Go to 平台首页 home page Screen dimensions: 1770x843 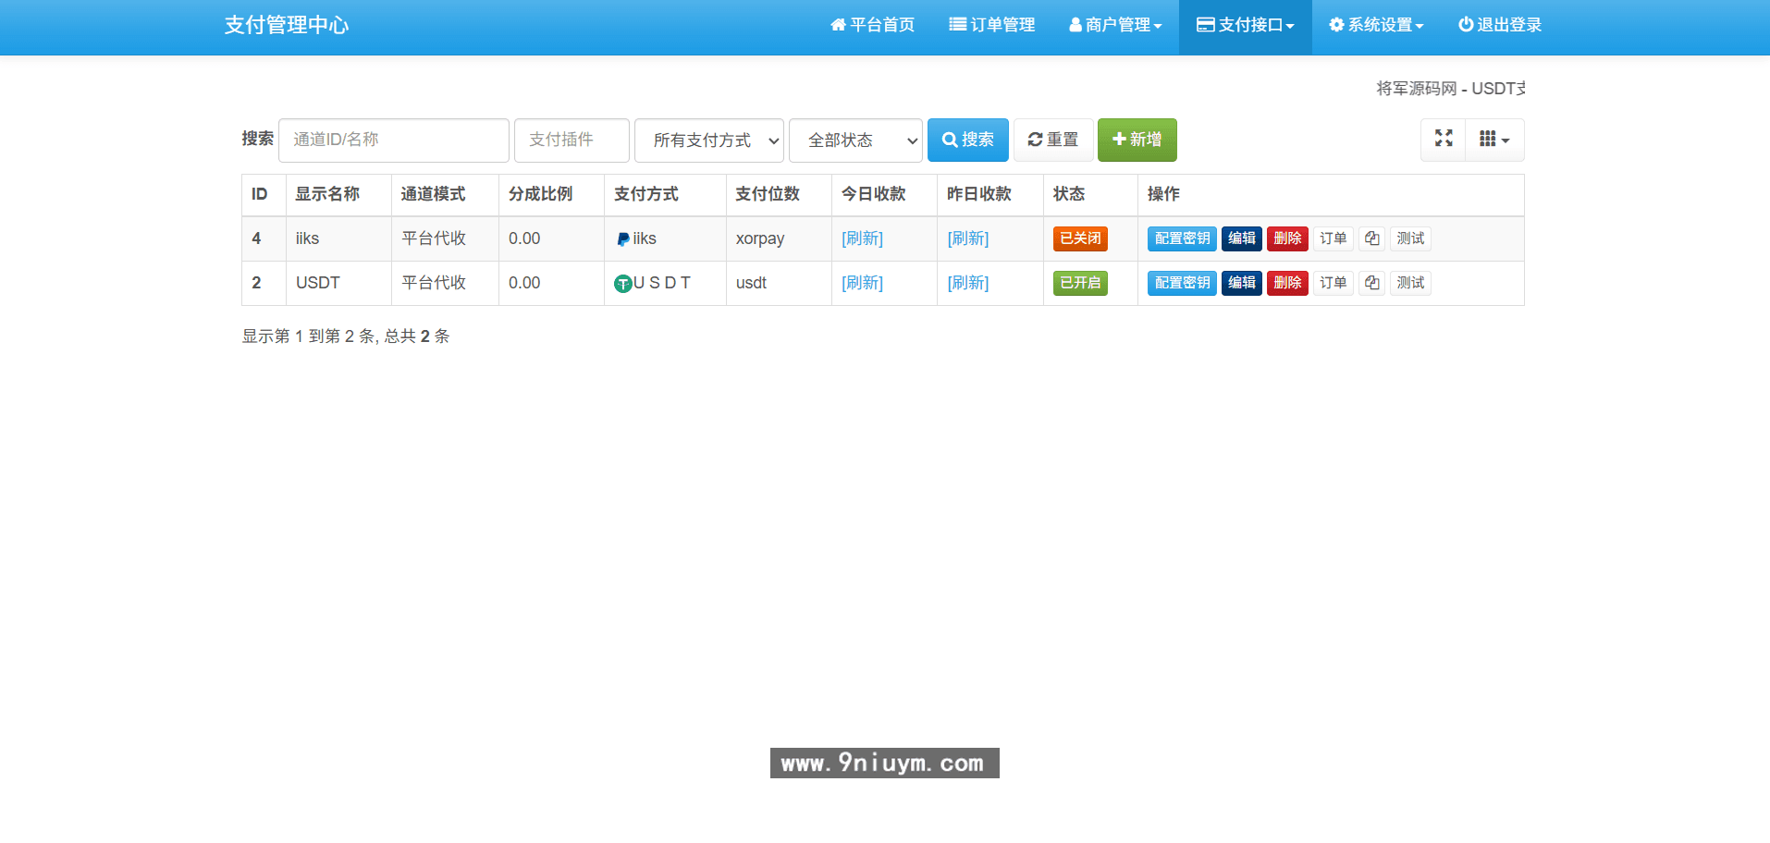(872, 25)
